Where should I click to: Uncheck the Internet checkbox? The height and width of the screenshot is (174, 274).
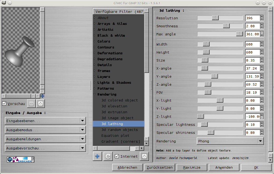pyautogui.click(x=117, y=156)
